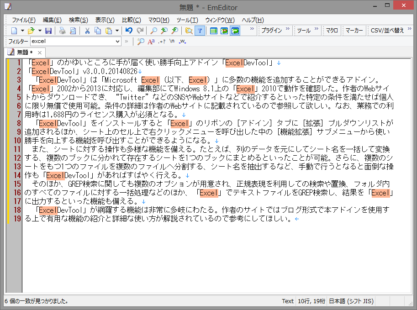Print the document with the Print icon

coord(62,30)
